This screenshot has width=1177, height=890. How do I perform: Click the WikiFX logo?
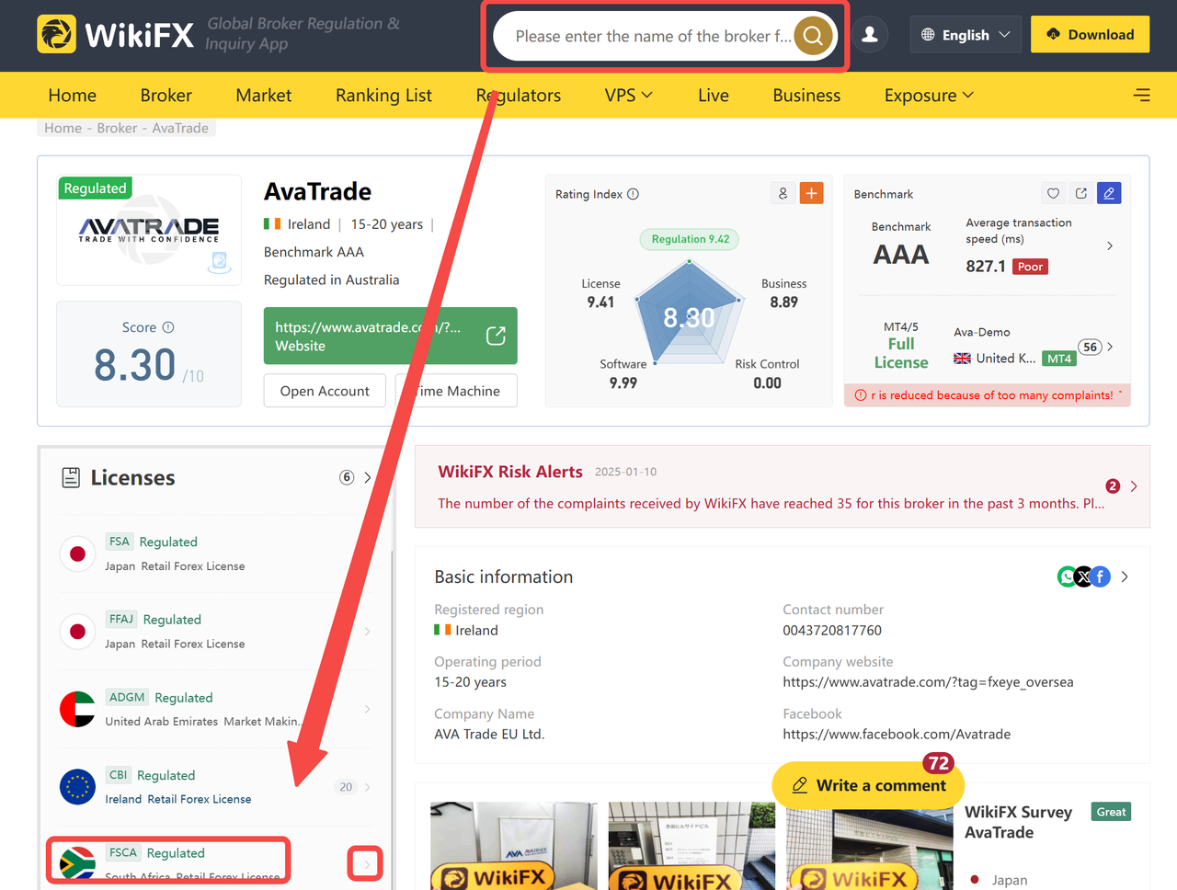pos(116,35)
